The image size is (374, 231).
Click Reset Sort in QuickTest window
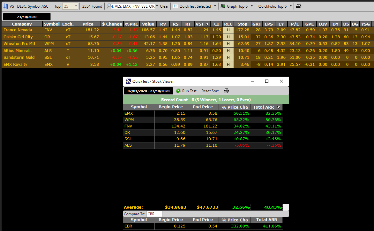(210, 91)
